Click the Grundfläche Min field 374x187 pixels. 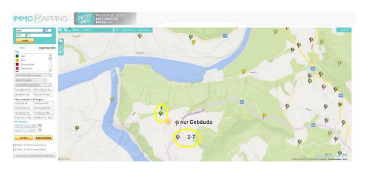coord(24,90)
